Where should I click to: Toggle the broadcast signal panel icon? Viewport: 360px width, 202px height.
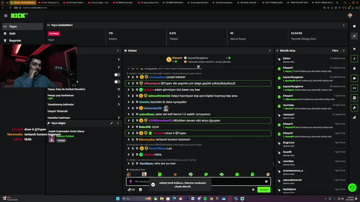click(354, 88)
